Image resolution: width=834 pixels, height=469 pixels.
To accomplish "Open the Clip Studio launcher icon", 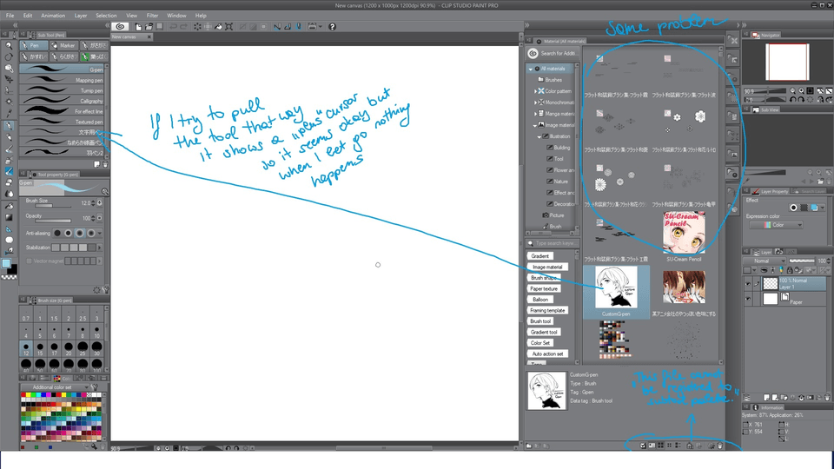I will pos(120,27).
